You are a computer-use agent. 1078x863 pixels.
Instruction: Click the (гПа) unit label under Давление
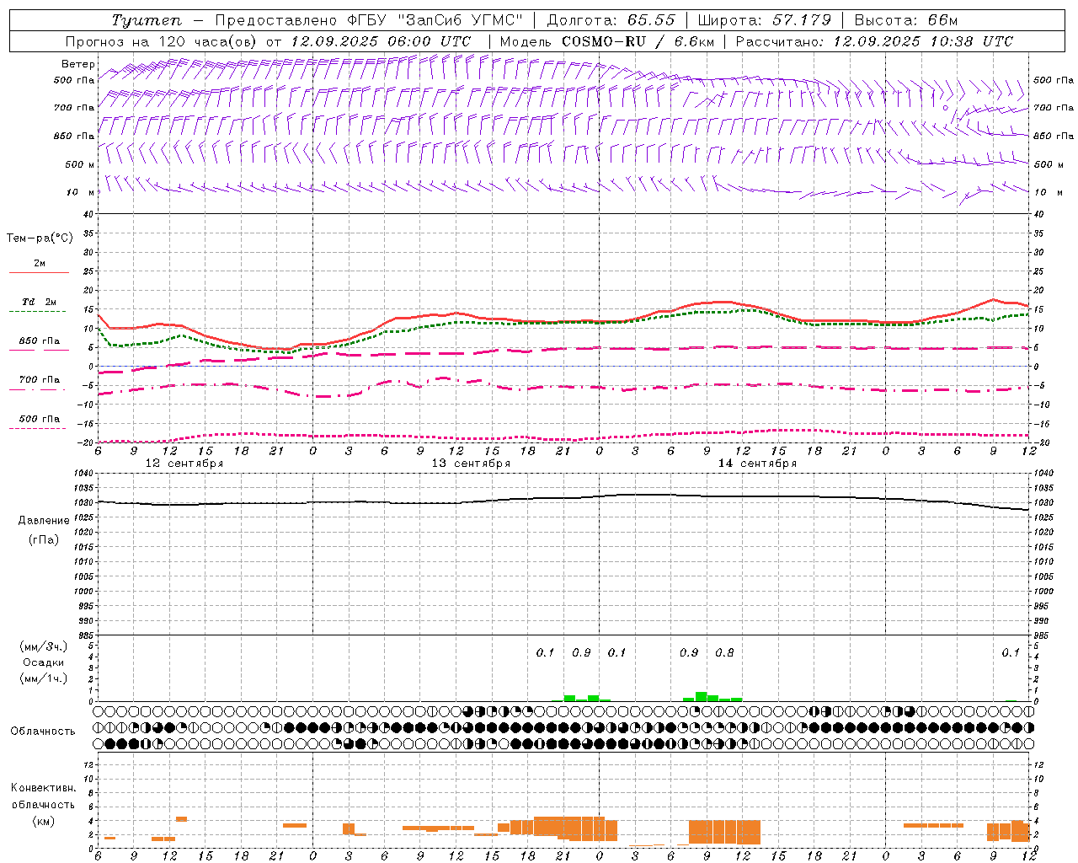point(42,539)
